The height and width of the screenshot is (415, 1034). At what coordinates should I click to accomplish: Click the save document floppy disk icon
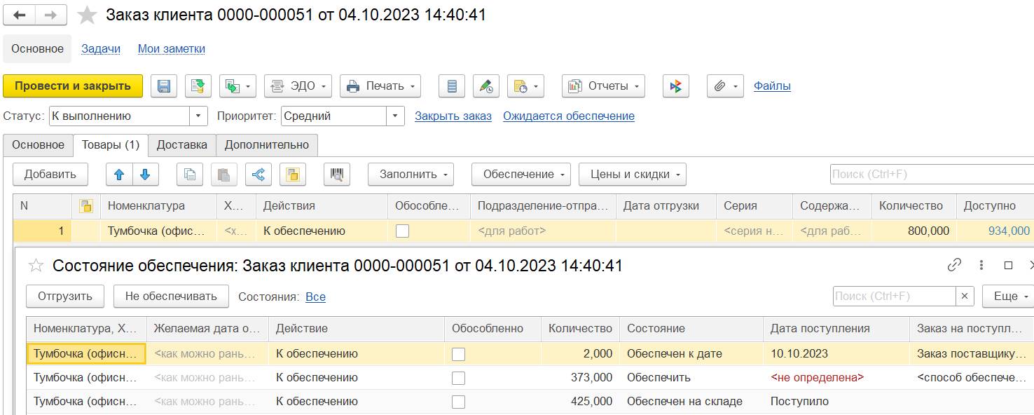(164, 86)
